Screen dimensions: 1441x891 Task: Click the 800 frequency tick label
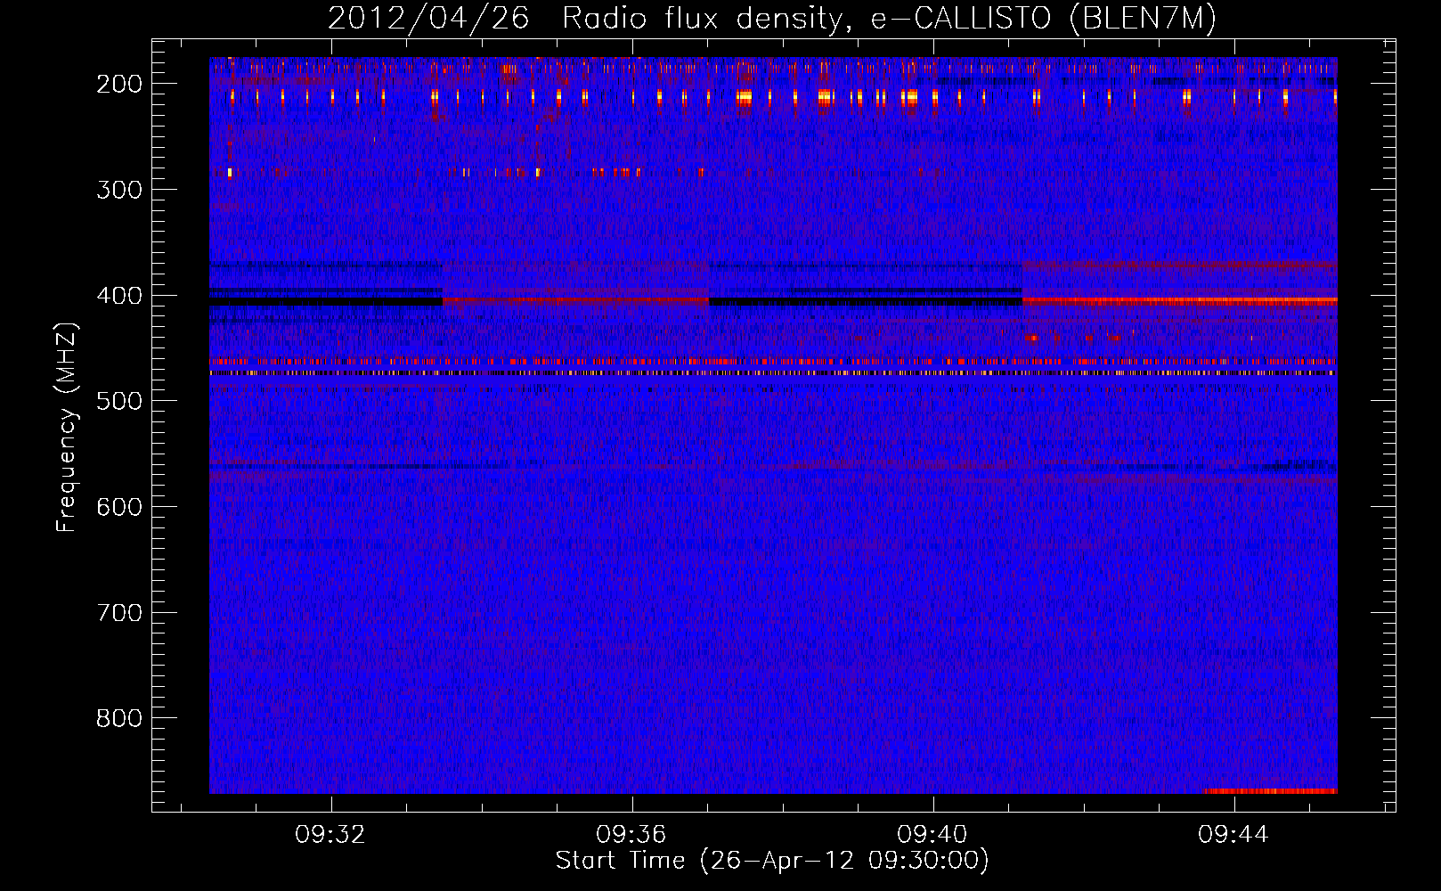tap(119, 718)
